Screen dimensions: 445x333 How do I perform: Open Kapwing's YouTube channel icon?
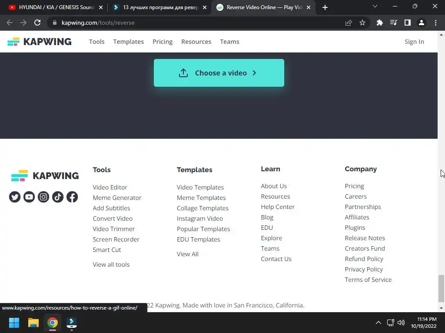29,197
